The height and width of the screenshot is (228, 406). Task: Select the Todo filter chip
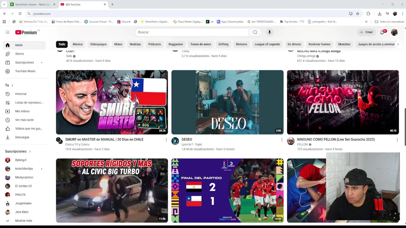62,44
